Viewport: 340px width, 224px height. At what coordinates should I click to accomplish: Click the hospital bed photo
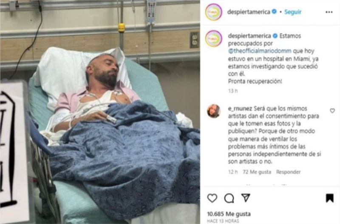[x=100, y=112]
